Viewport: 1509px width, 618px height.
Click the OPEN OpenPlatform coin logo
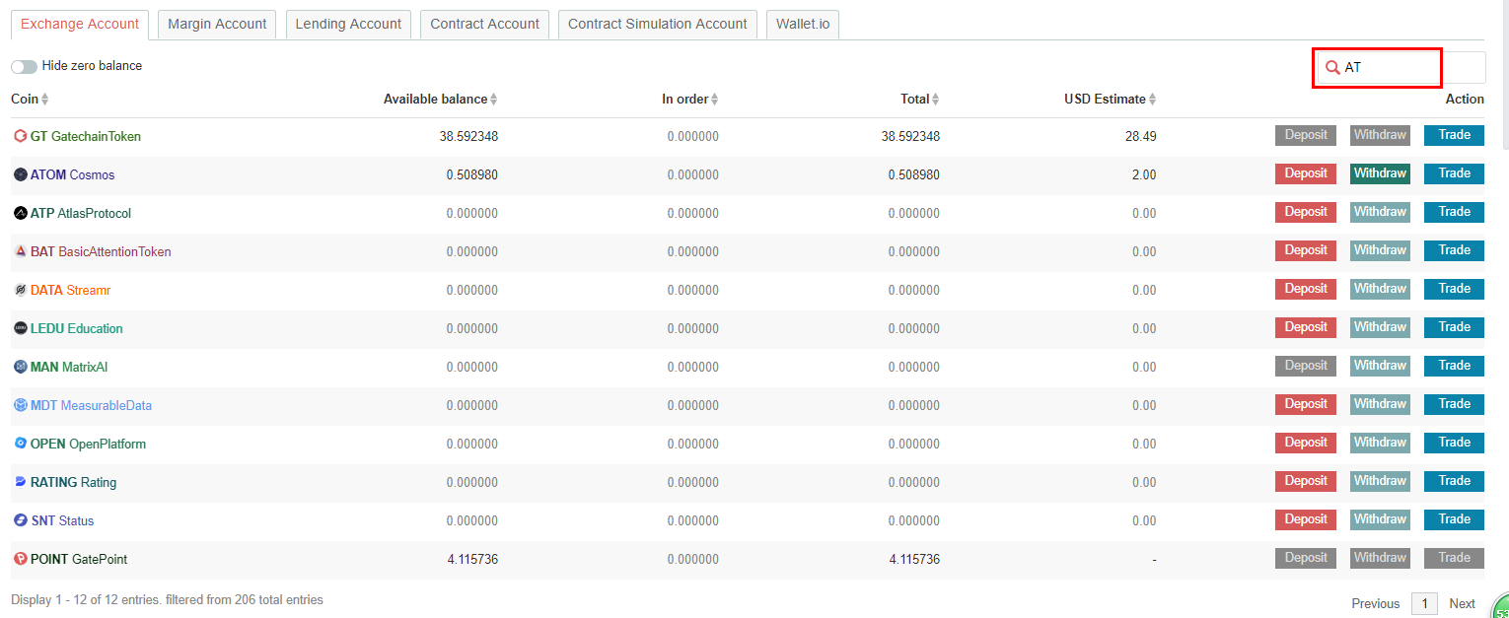coord(20,444)
